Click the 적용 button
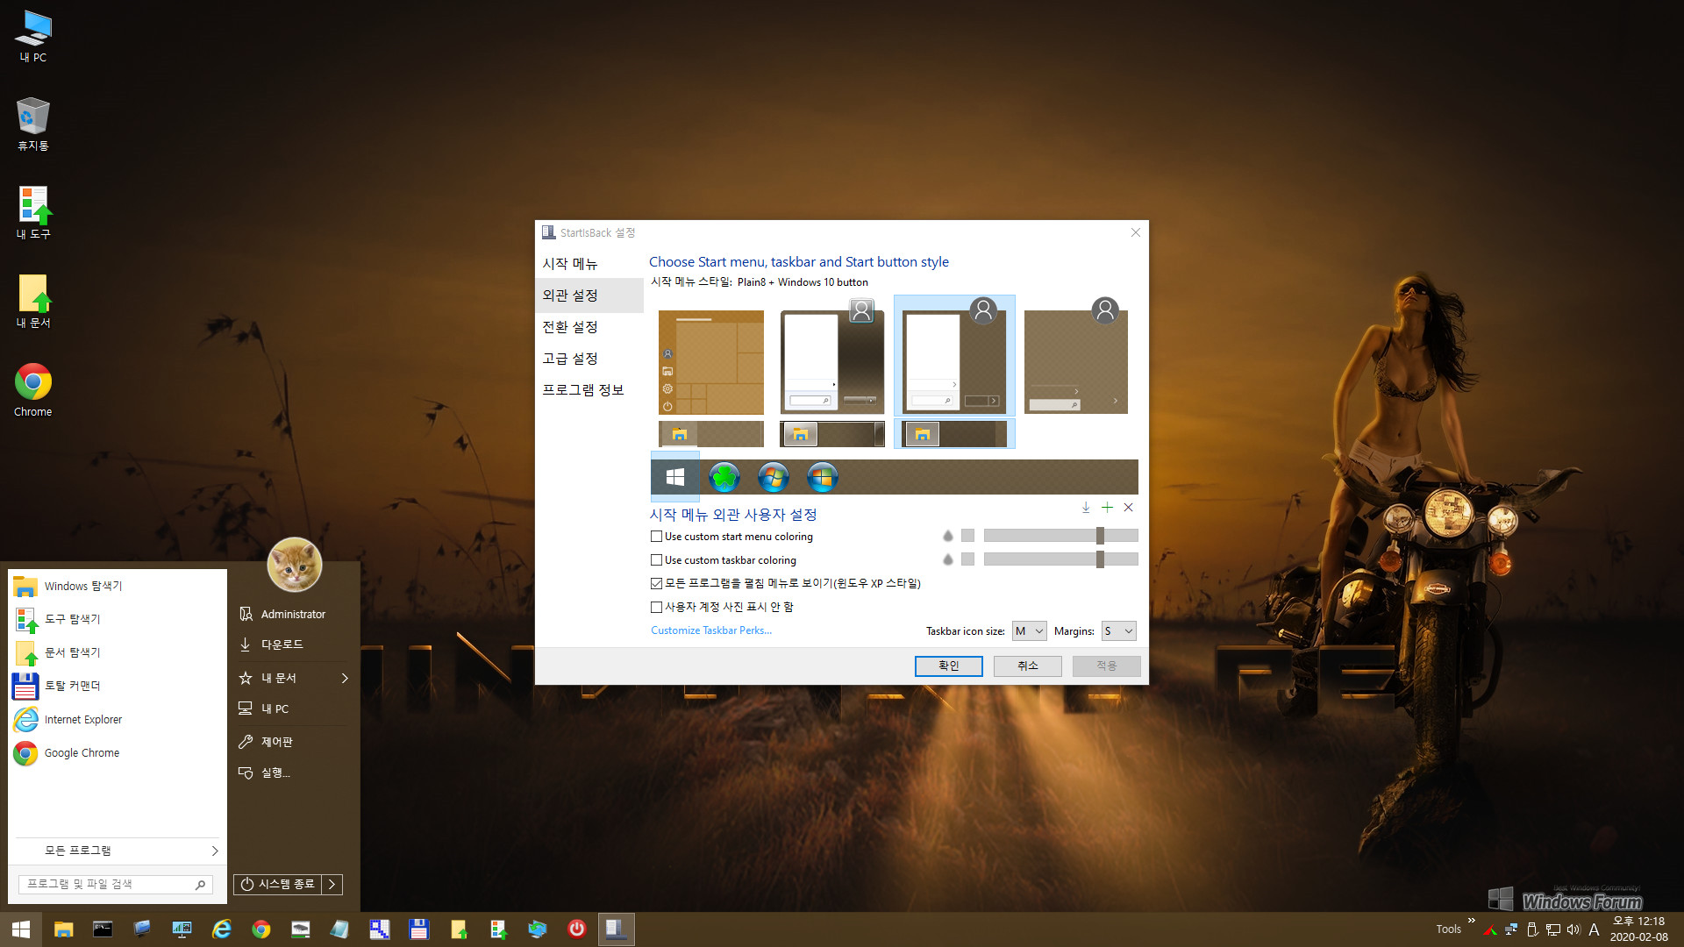Screen dimensions: 1684x947 point(1107,666)
